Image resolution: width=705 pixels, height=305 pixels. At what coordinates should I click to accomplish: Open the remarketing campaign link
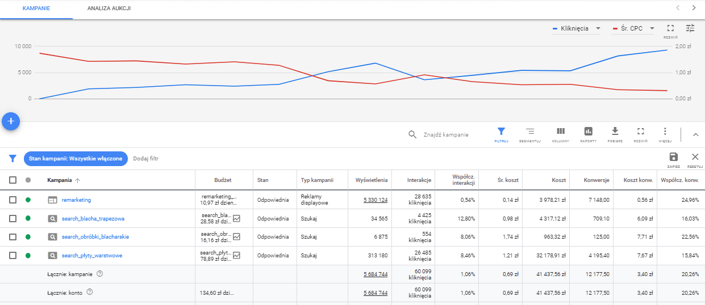coord(76,200)
